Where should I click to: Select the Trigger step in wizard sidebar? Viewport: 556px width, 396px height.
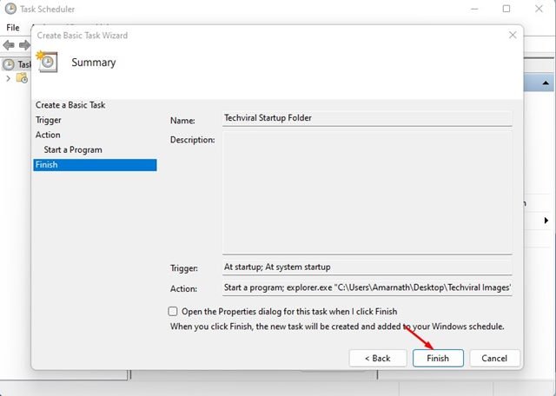coord(49,120)
